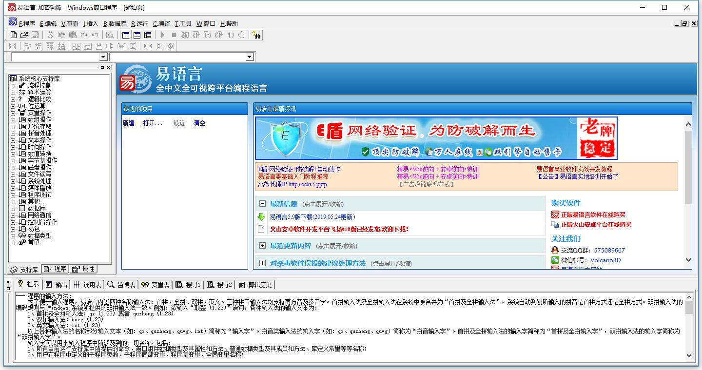Toggle the second window layout button

137,35
